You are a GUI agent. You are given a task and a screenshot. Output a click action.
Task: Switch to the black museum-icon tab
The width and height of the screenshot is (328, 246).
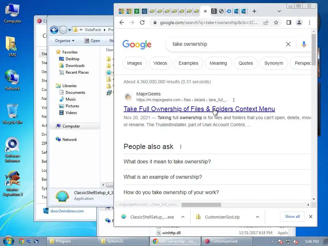tap(214, 11)
